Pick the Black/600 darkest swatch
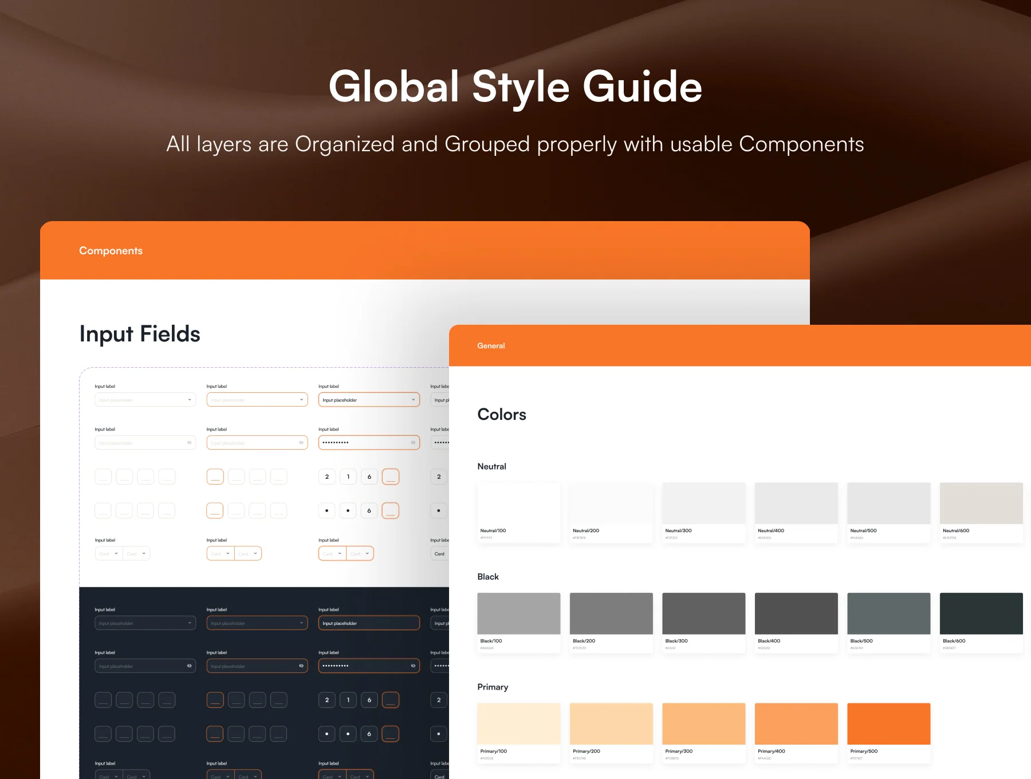Image resolution: width=1031 pixels, height=779 pixels. pyautogui.click(x=981, y=623)
